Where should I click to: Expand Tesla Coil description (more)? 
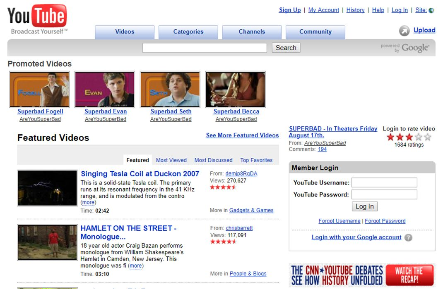click(x=88, y=203)
